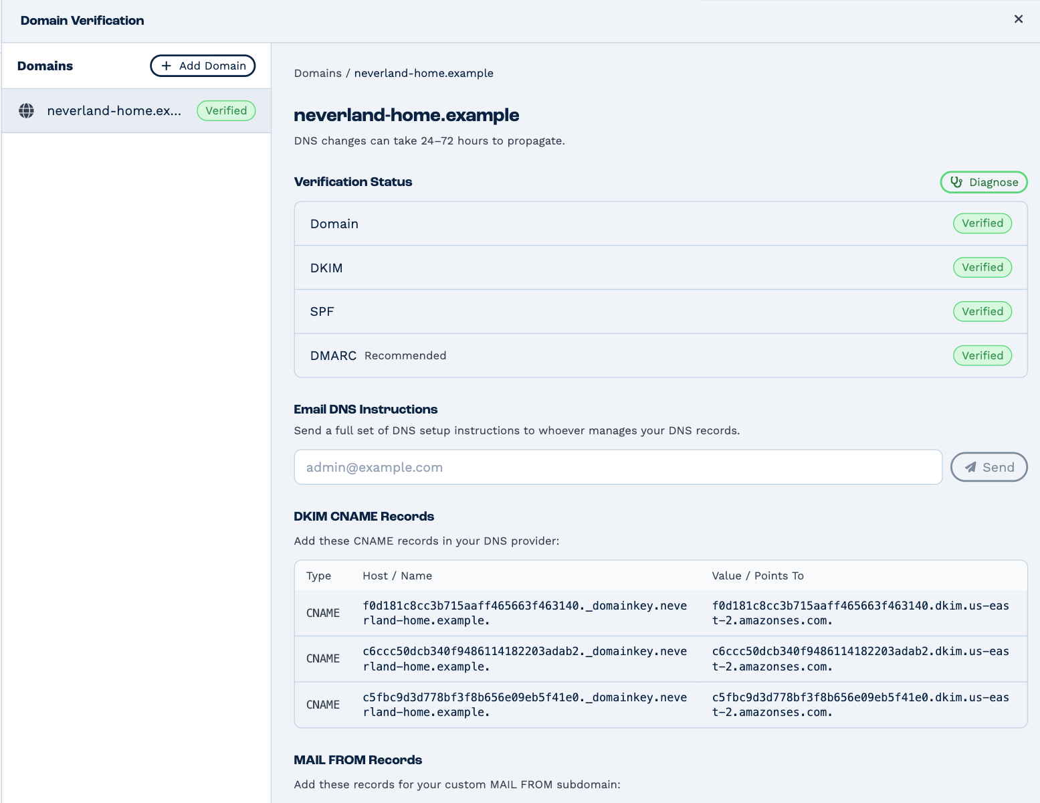
Task: Click the c5fbc9d3... _domainkey host name cell
Action: click(x=525, y=705)
